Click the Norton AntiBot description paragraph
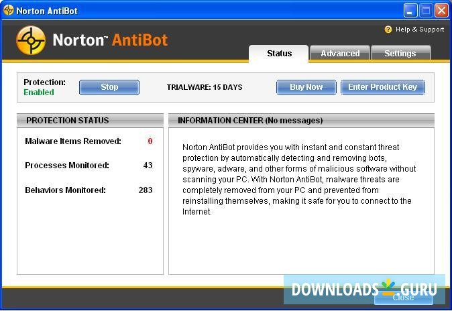Screen dimensions: 452x311 pyautogui.click(x=299, y=179)
